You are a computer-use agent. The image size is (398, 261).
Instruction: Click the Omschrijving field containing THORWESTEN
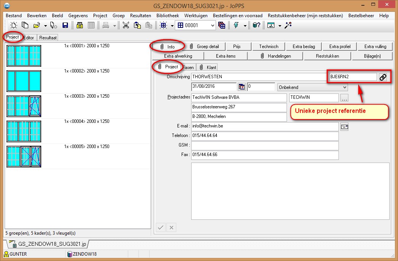[x=258, y=77]
